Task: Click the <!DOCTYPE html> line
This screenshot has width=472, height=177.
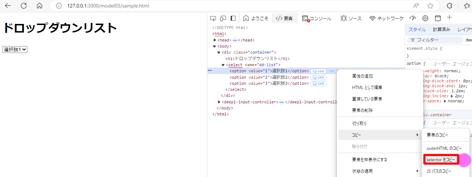Action: coord(230,28)
